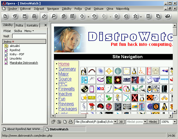Click the Jdi go button
This screenshot has height=139, width=178.
[121, 122]
